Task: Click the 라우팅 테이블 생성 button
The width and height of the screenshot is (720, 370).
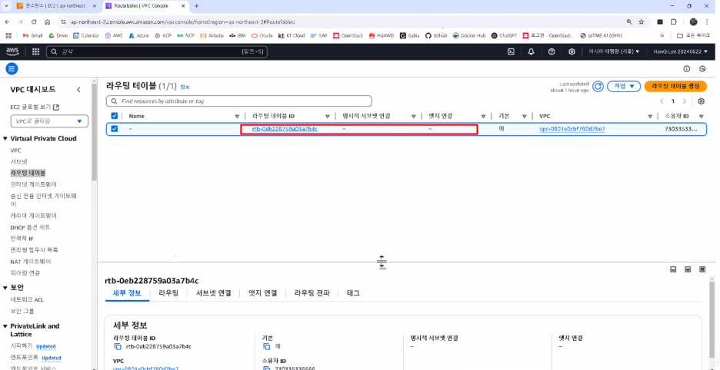Action: tap(675, 86)
